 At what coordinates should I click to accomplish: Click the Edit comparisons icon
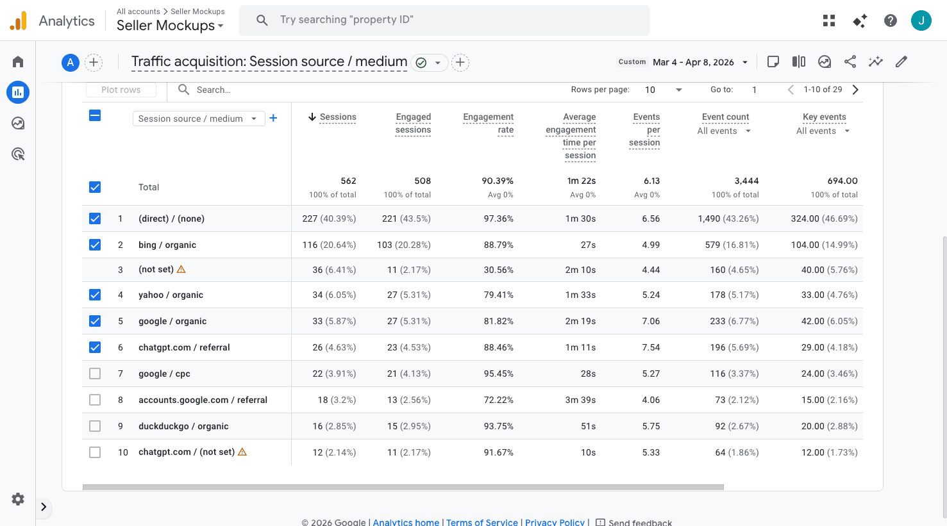pos(798,62)
